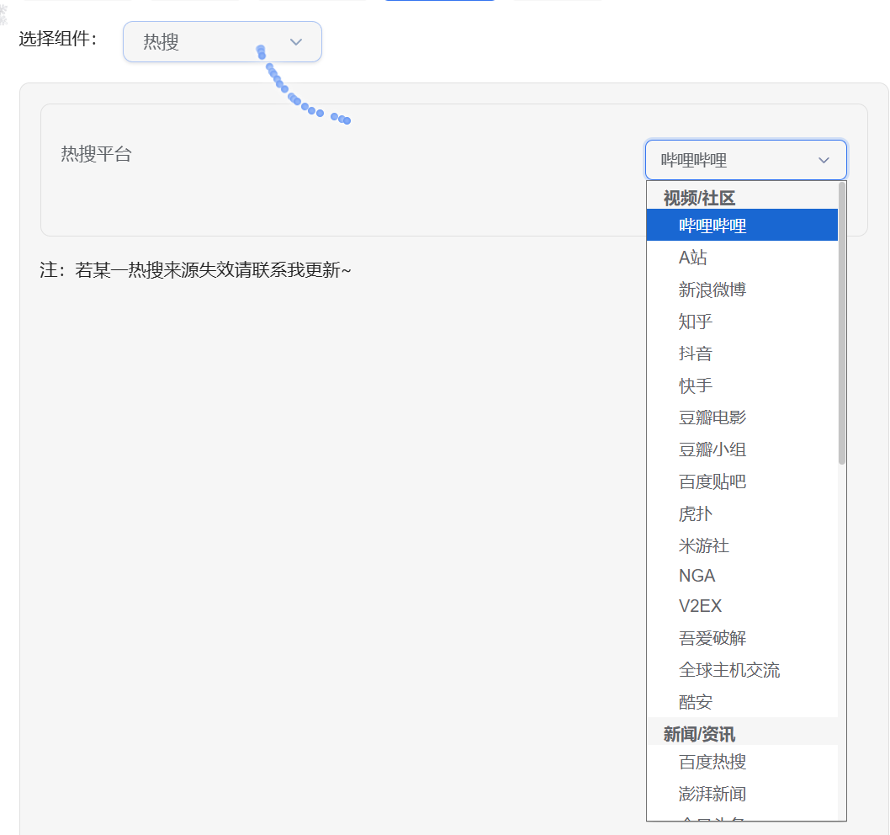890x835 pixels.
Task: Choose 澎湃新闻 from the news group
Action: pyautogui.click(x=742, y=794)
